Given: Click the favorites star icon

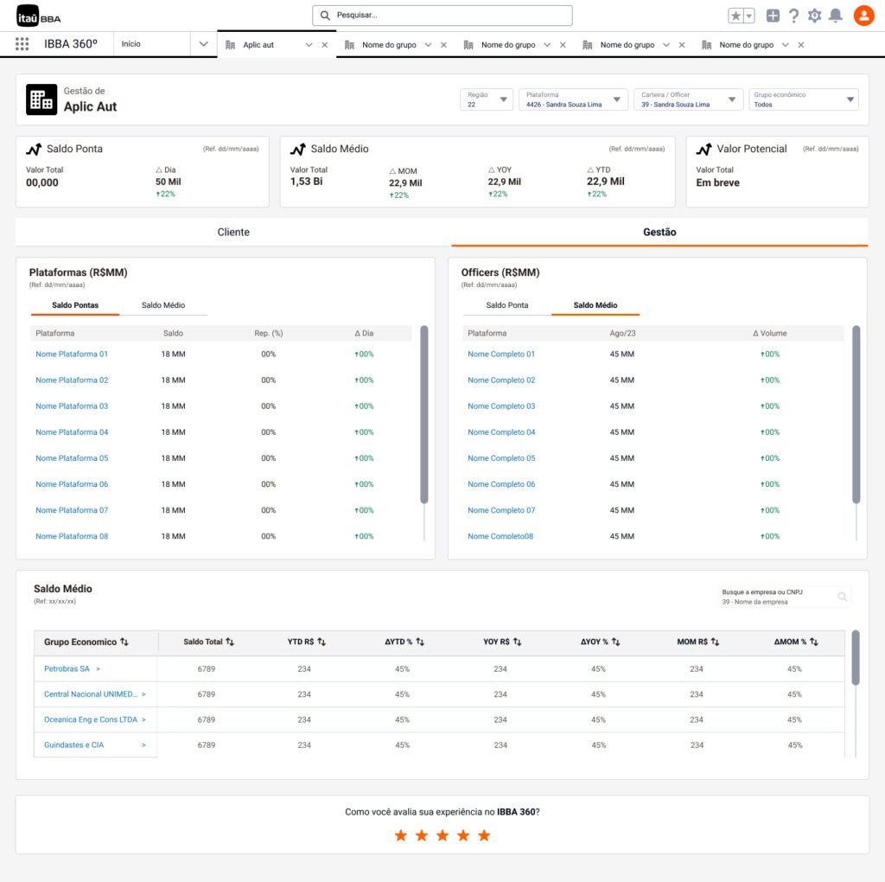Looking at the screenshot, I should (x=735, y=16).
